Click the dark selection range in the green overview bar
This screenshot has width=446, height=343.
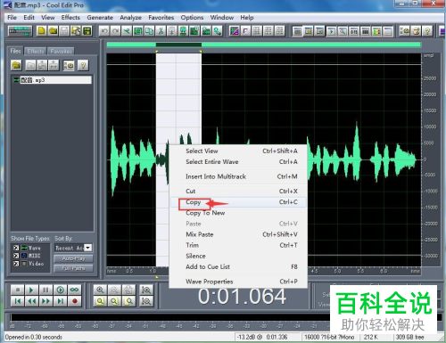pyautogui.click(x=178, y=45)
